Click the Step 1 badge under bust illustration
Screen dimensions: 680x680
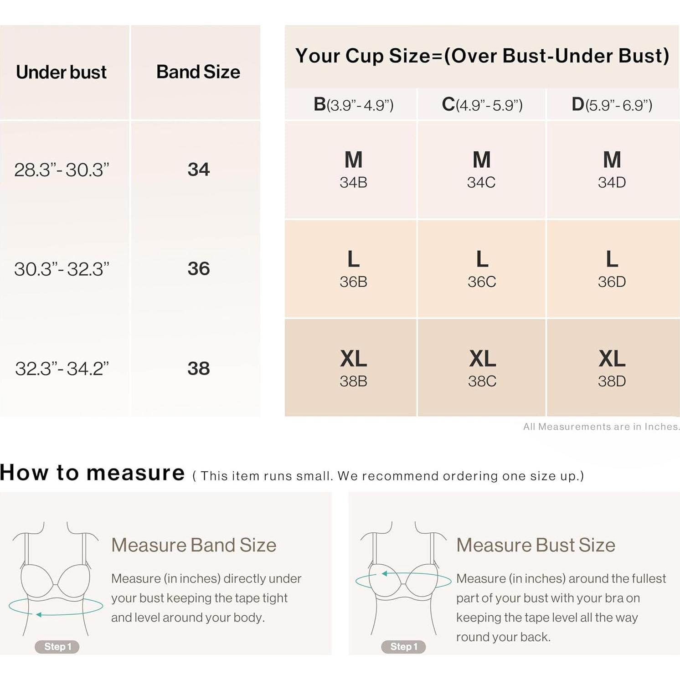(x=403, y=647)
